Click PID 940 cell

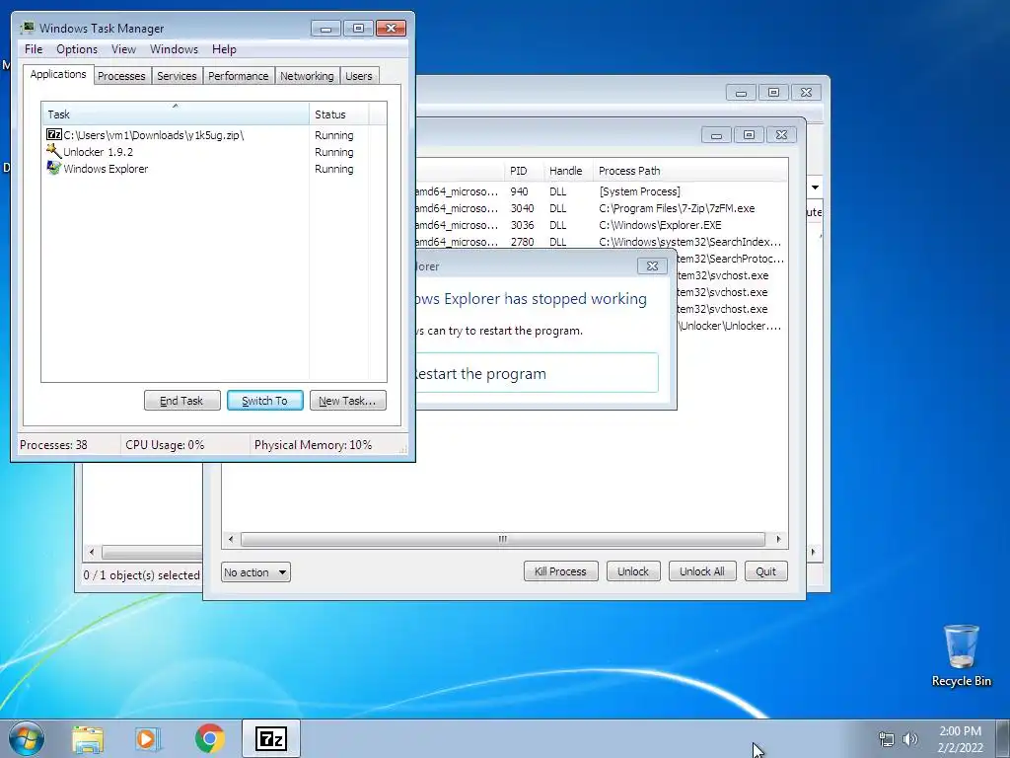[x=519, y=191]
